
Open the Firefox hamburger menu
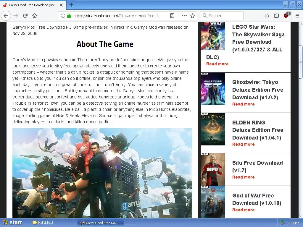[297, 16]
